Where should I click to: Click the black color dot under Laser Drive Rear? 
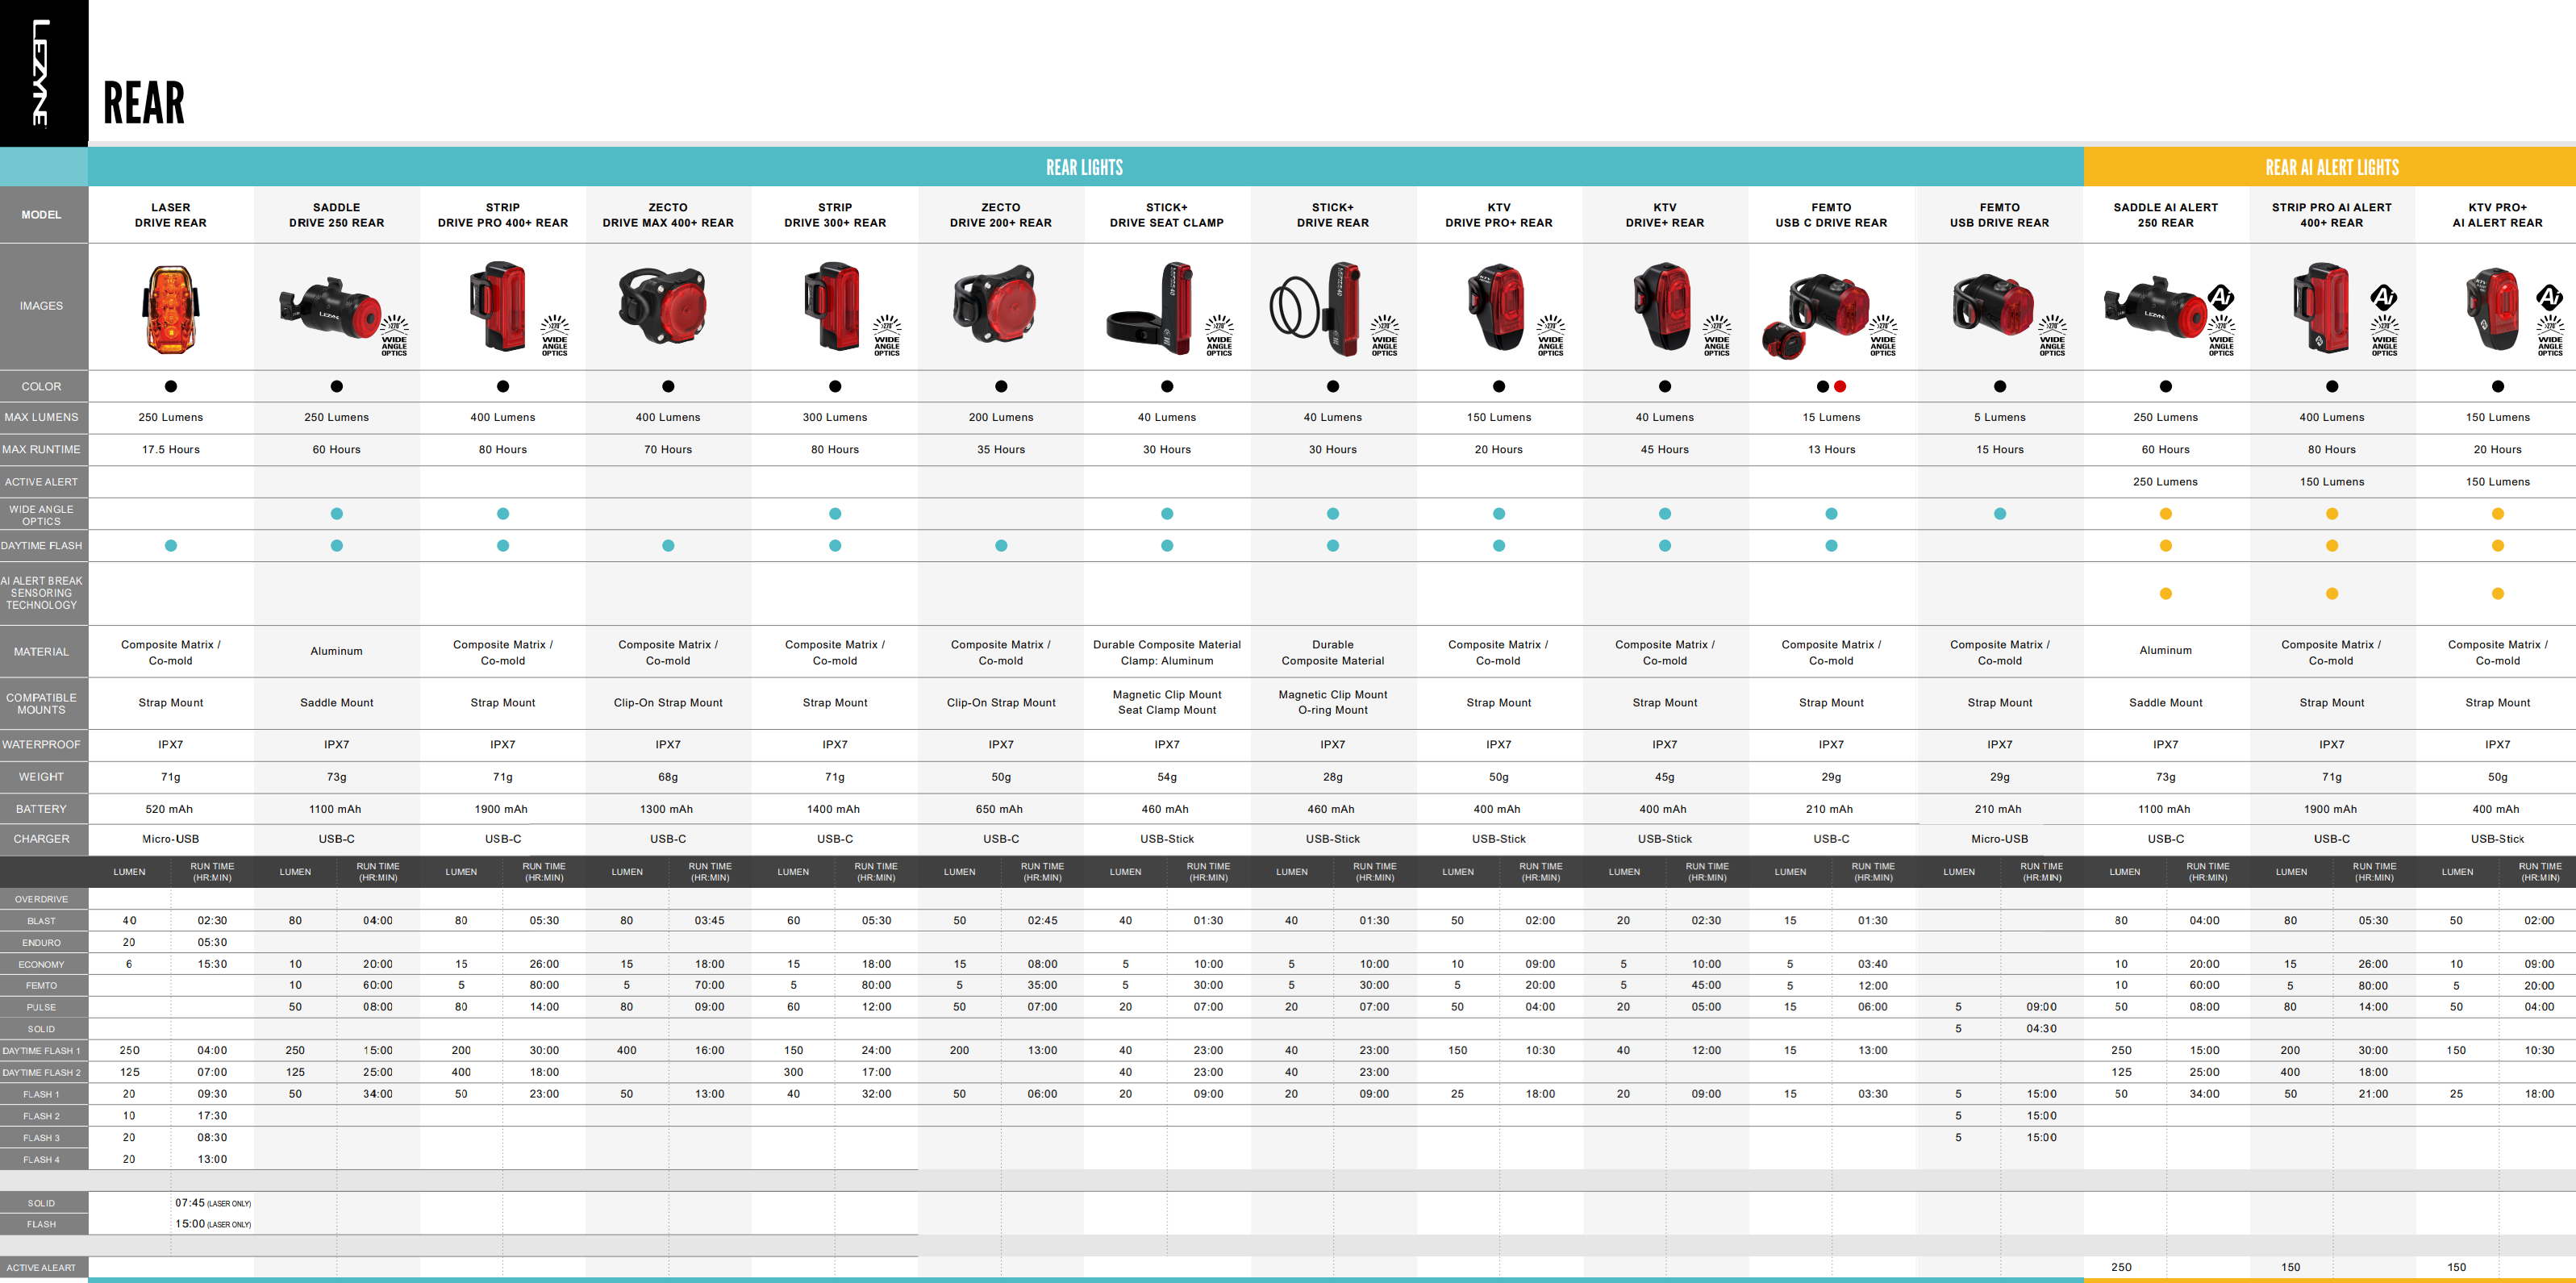pos(171,386)
